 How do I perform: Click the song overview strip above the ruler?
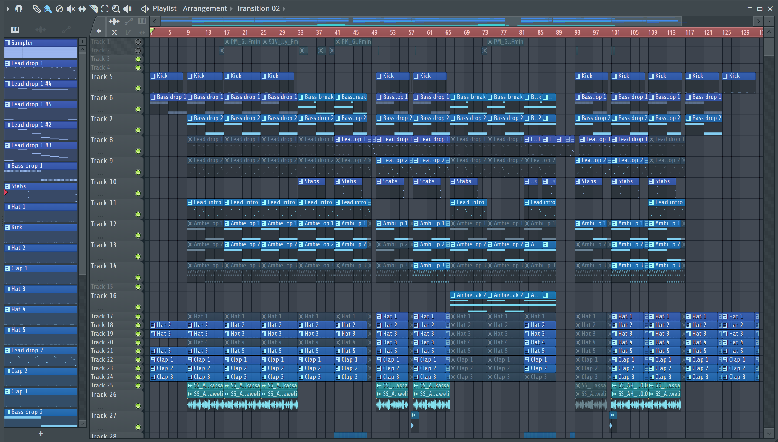pyautogui.click(x=456, y=21)
